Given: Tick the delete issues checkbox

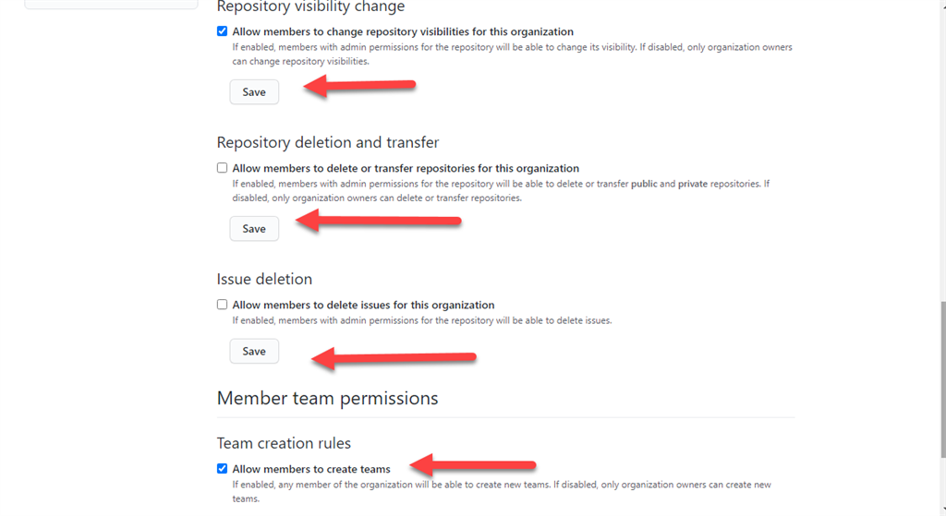Looking at the screenshot, I should pos(222,305).
